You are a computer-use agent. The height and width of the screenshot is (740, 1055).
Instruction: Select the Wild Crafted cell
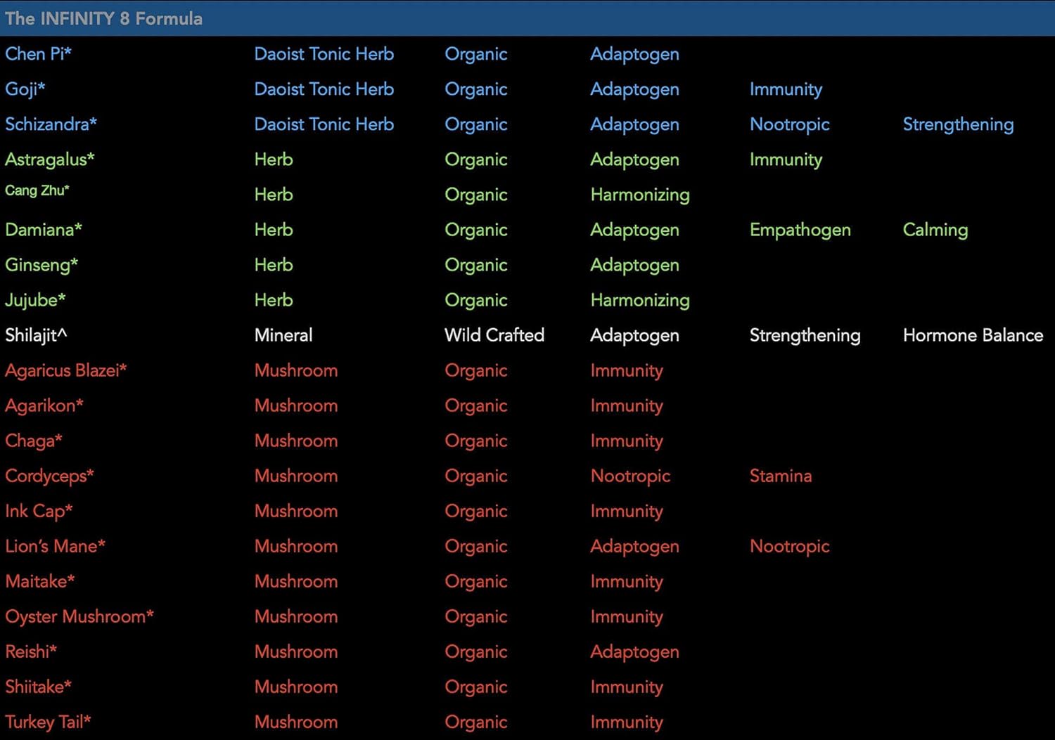pos(494,335)
